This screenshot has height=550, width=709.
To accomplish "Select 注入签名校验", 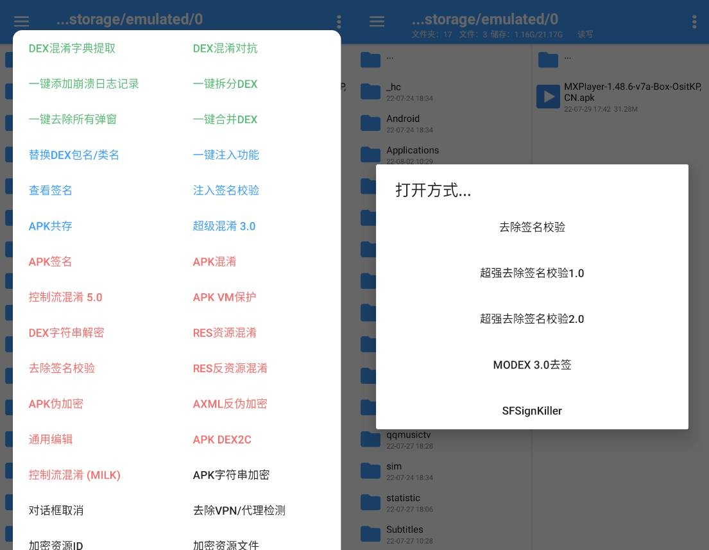I will 226,191.
